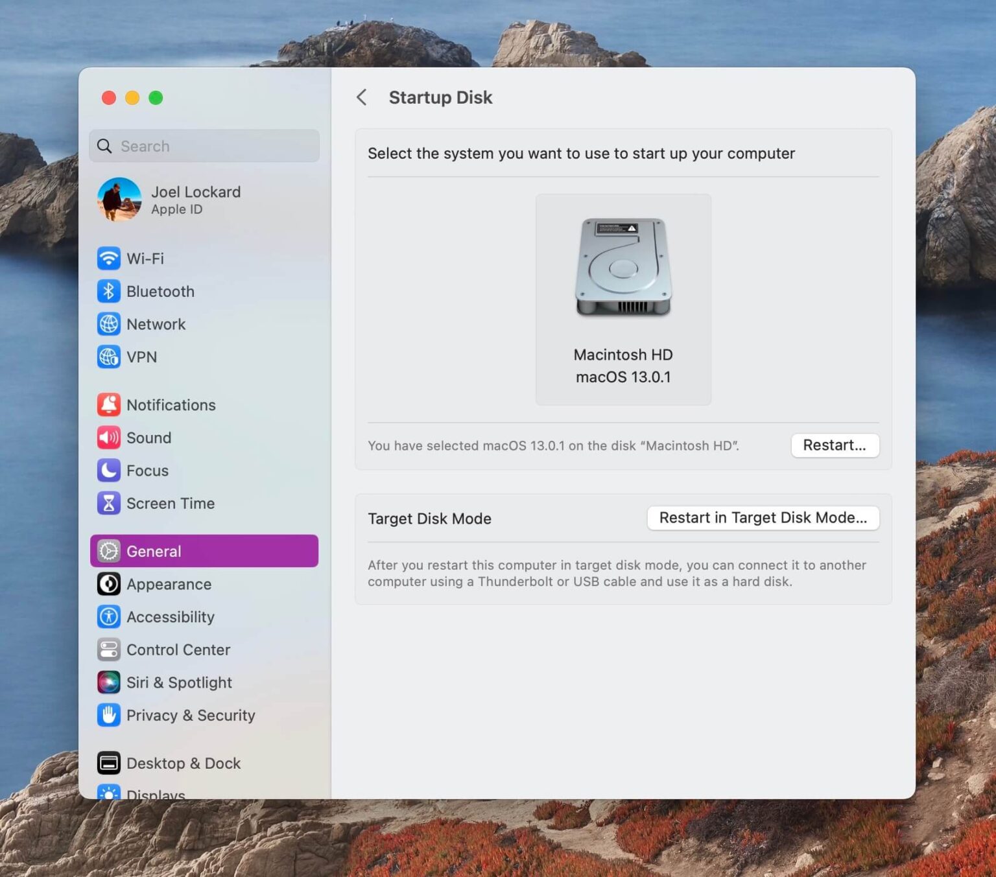Open Siri & Spotlight settings
This screenshot has width=996, height=877.
coord(179,682)
